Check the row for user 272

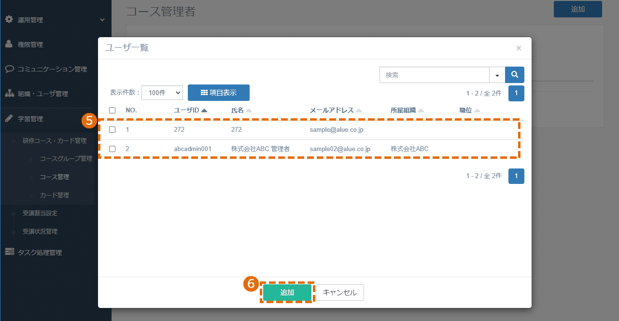pyautogui.click(x=112, y=129)
